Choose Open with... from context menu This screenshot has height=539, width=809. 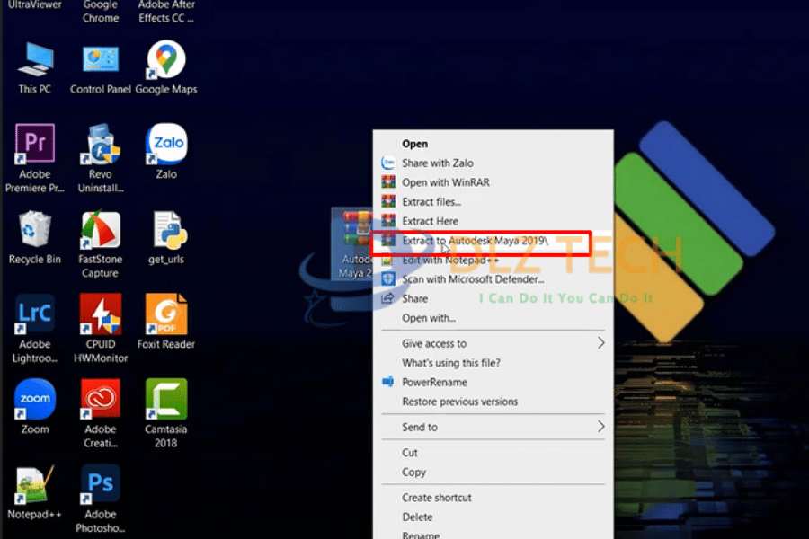tap(429, 318)
